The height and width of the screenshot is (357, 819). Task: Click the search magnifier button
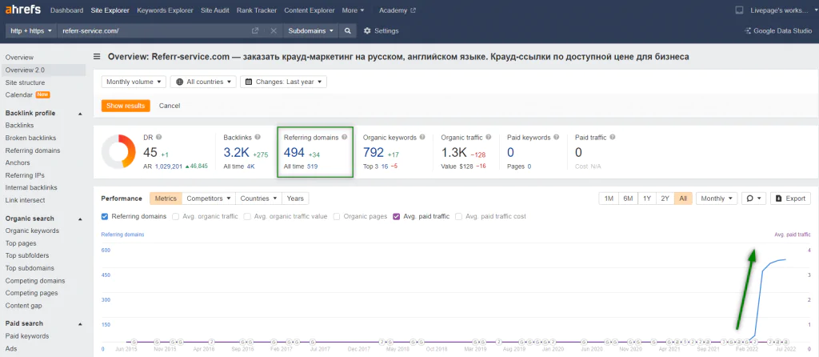point(347,31)
